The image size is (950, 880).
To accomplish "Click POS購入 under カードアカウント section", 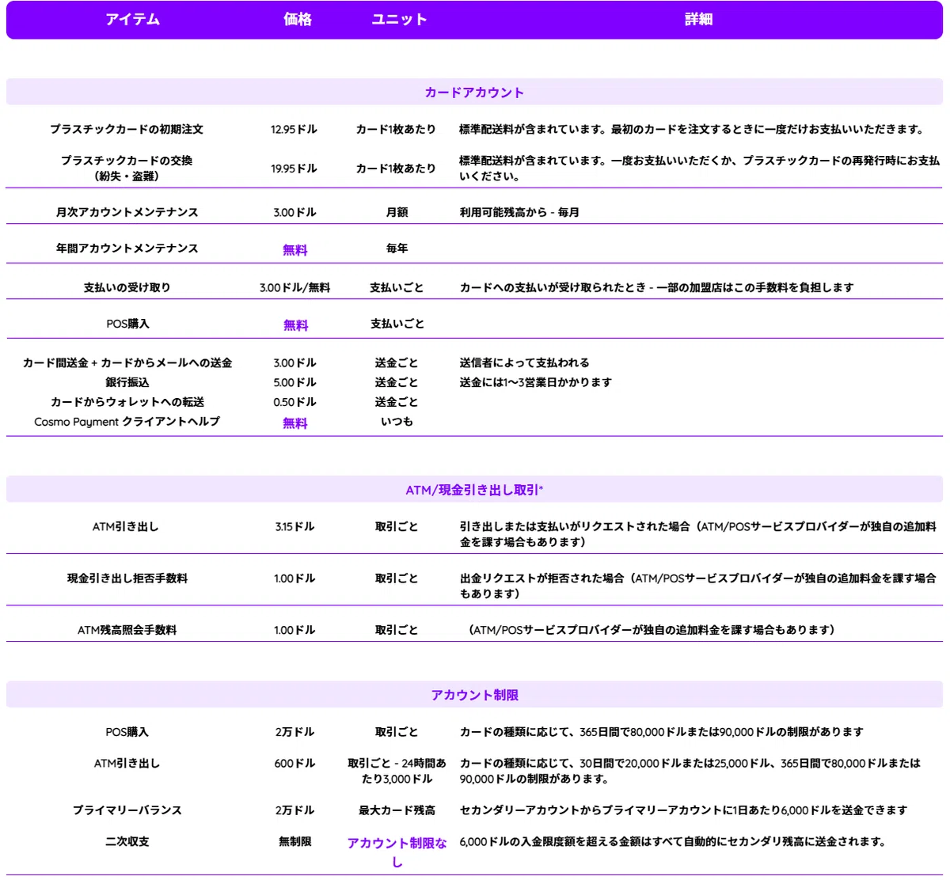I will [x=127, y=324].
